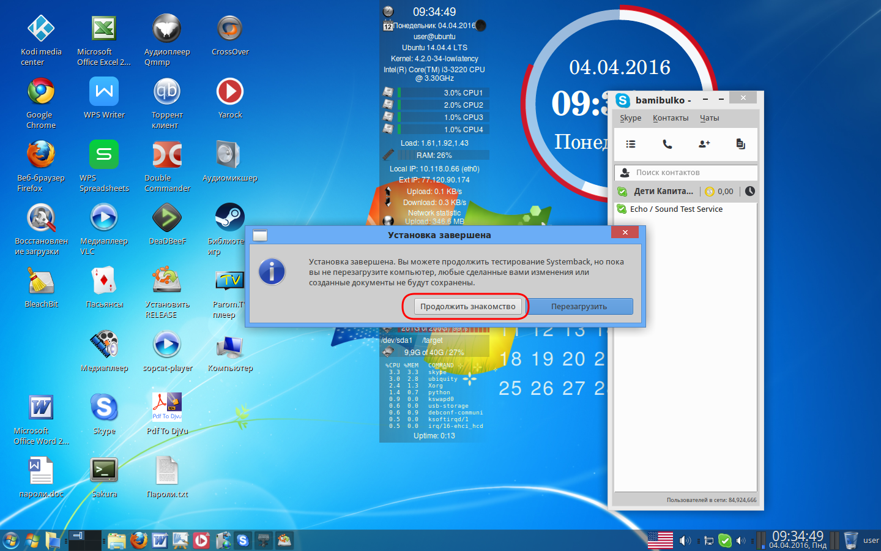Viewport: 881px width, 551px height.
Task: Open the Контакты menu
Action: coord(671,118)
